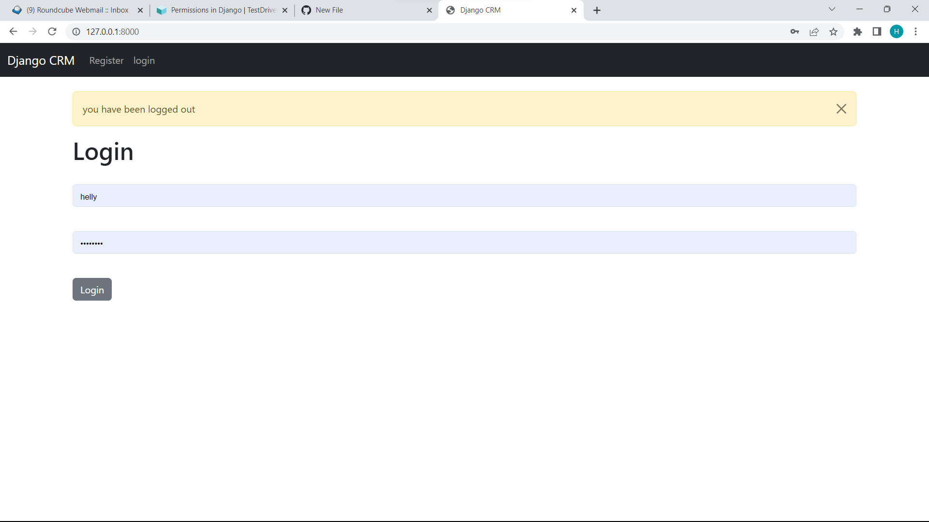This screenshot has height=522, width=929.
Task: Switch to the New File GitHub tab
Action: pos(329,10)
